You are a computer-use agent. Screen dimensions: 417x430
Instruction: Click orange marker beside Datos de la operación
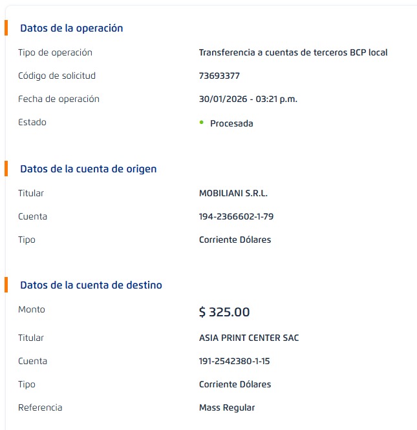point(6,28)
